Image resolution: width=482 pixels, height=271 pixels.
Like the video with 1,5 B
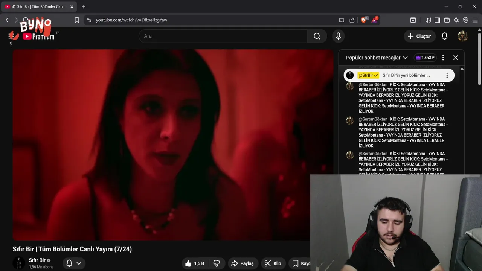pyautogui.click(x=195, y=263)
